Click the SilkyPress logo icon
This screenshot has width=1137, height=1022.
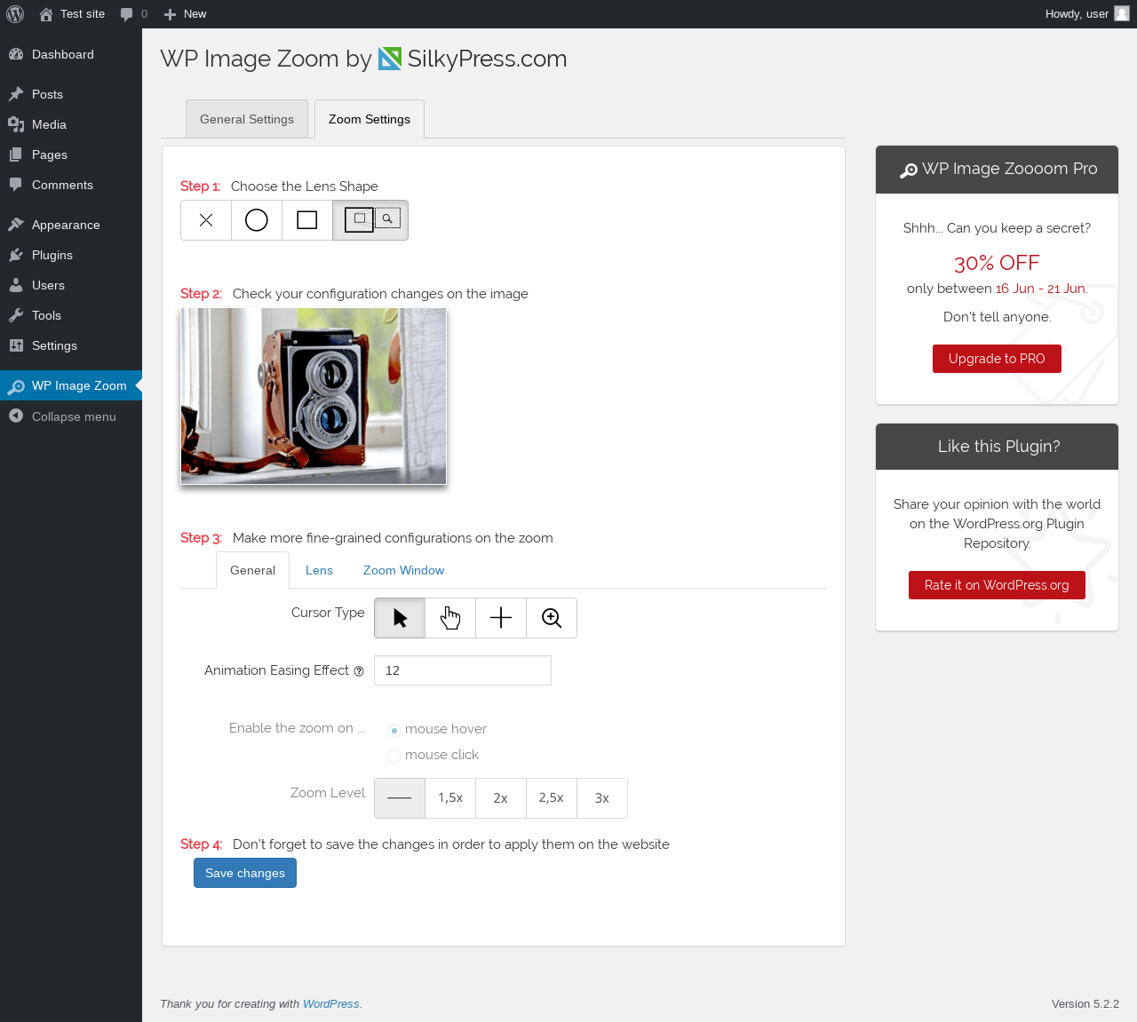(390, 59)
